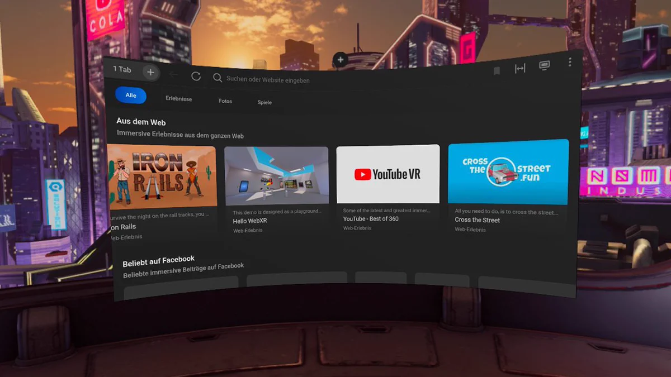Click the 'YouTube - Best of 360' title
The height and width of the screenshot is (377, 671).
[371, 219]
